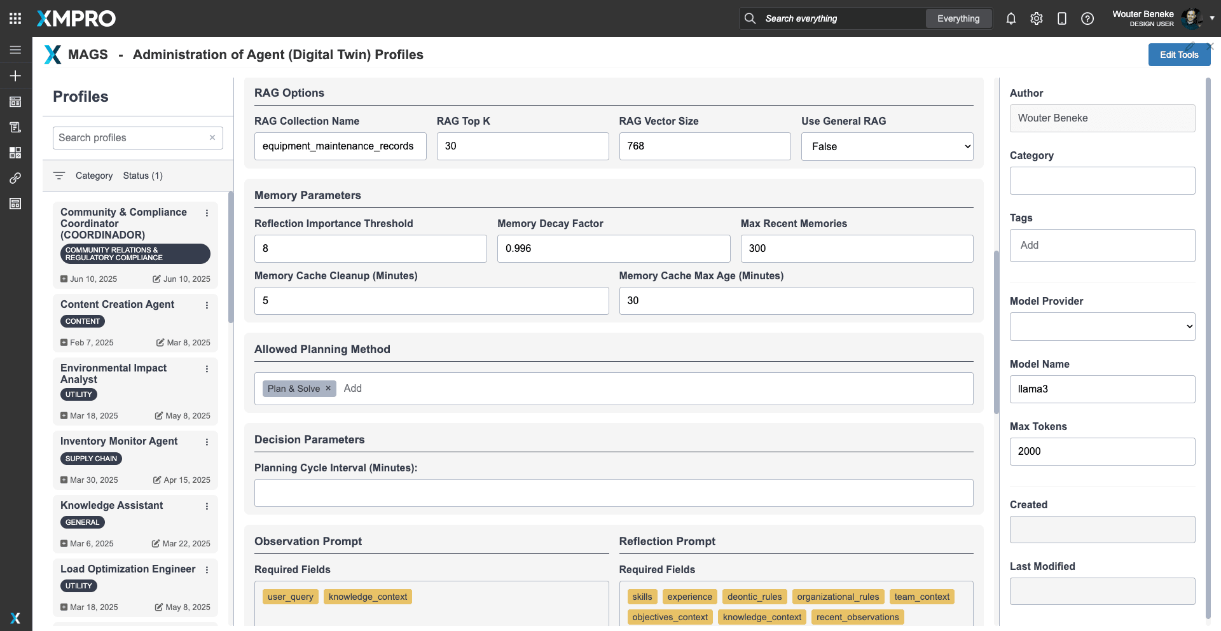Open the link icon in left sidebar

coord(15,178)
